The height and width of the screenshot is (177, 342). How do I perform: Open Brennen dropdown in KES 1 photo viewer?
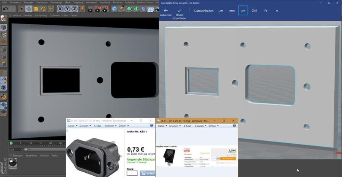111,126
